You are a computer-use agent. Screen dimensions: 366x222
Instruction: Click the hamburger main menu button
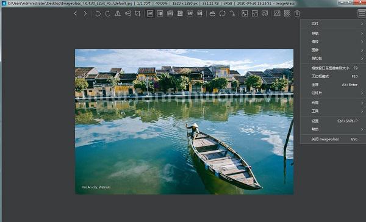tap(362, 13)
